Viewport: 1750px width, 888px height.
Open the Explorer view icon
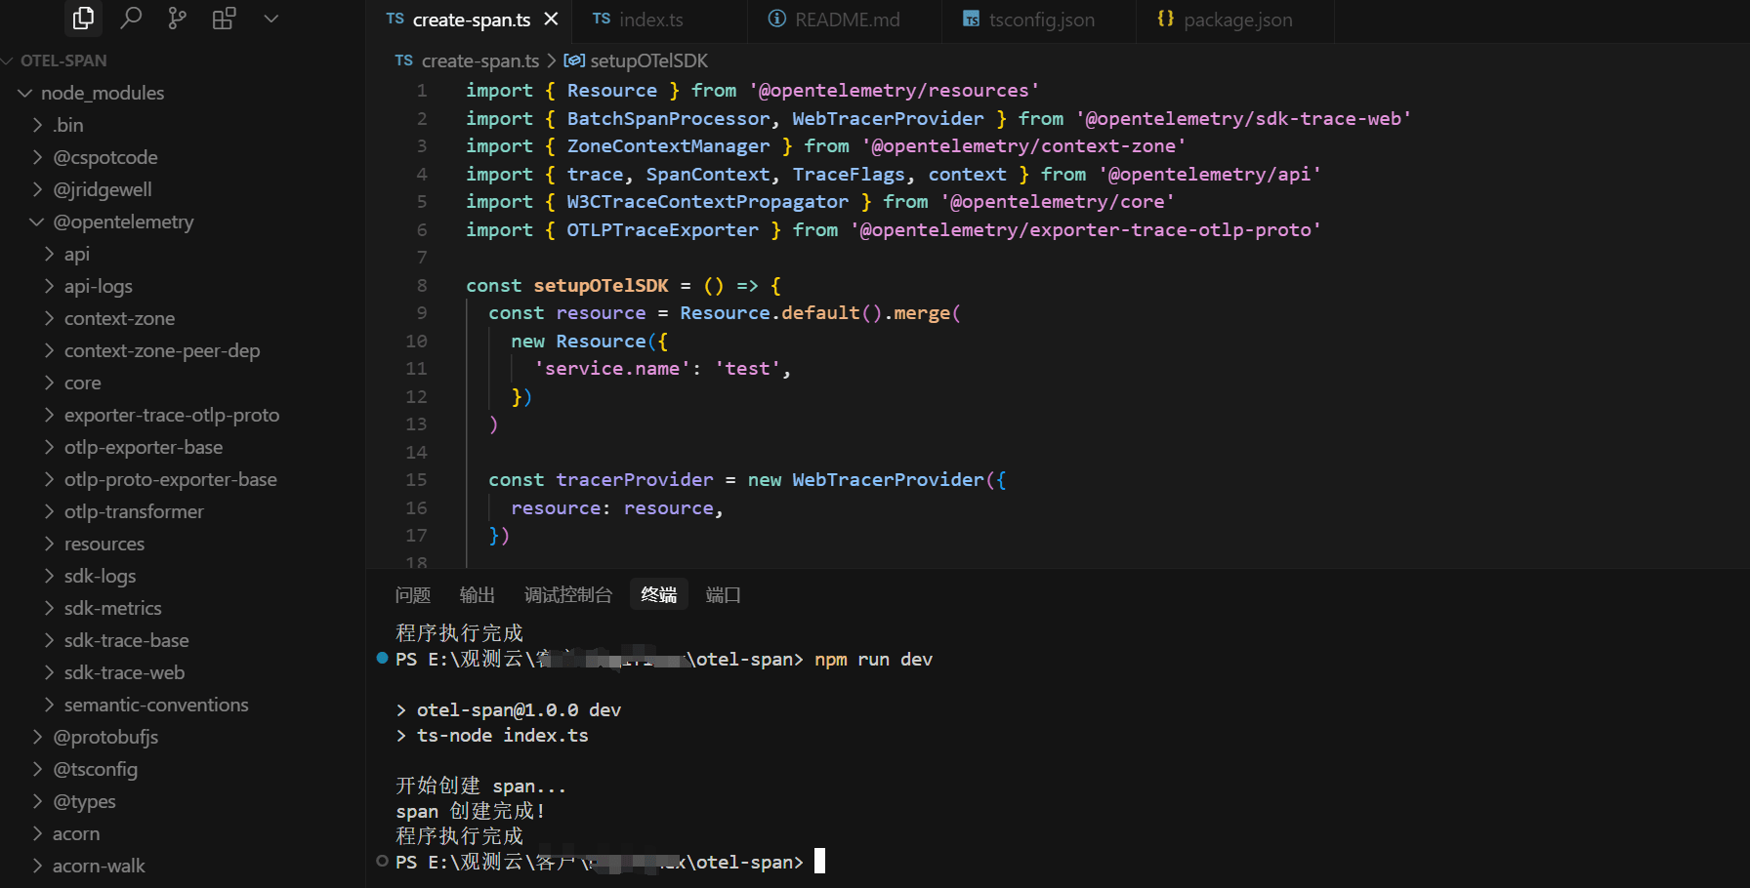click(83, 19)
